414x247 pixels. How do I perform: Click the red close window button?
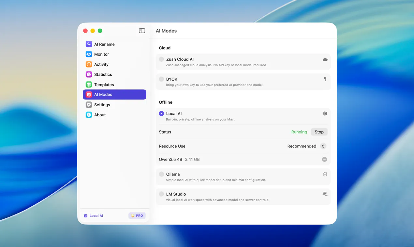click(85, 31)
